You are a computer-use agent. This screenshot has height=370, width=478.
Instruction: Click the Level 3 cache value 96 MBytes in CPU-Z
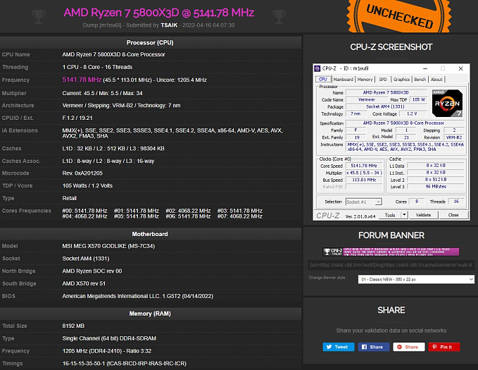tap(436, 186)
